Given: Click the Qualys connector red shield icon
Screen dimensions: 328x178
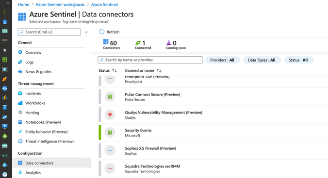Looking at the screenshot, I should [110, 114].
